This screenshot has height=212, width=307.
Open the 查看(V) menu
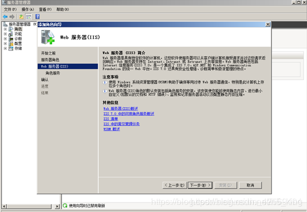click(x=45, y=9)
